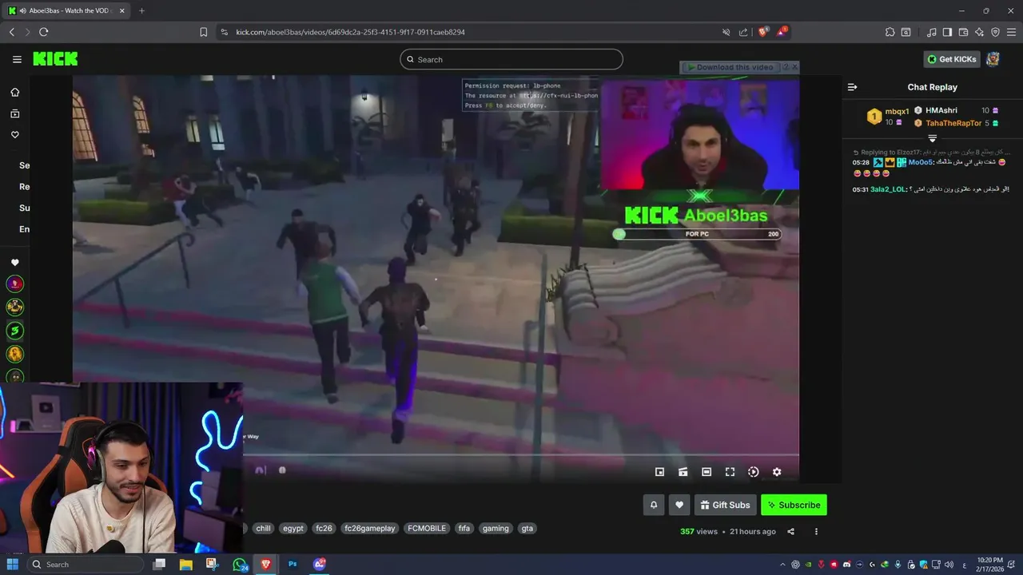Select the 'fc26' tag
Screen dimensions: 1023x575
pyautogui.click(x=324, y=528)
